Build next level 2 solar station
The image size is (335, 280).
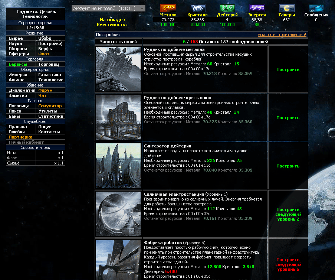(288, 214)
